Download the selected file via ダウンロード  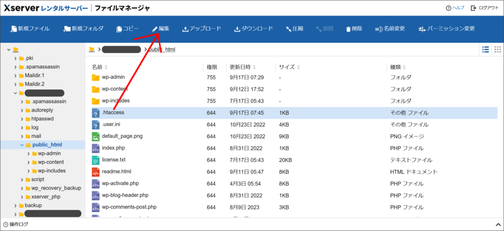point(253,29)
